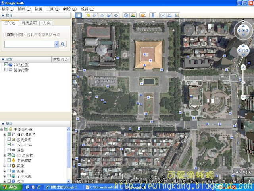The height and width of the screenshot is (191, 254).
Task: Add a polygon from the toolbar
Action: point(95,15)
